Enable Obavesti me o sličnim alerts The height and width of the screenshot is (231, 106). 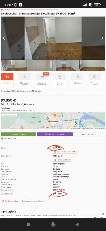[x=33, y=201]
